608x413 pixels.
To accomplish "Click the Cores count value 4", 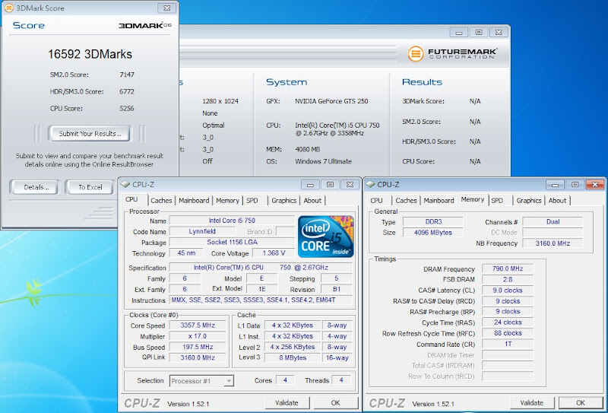I will tap(285, 380).
